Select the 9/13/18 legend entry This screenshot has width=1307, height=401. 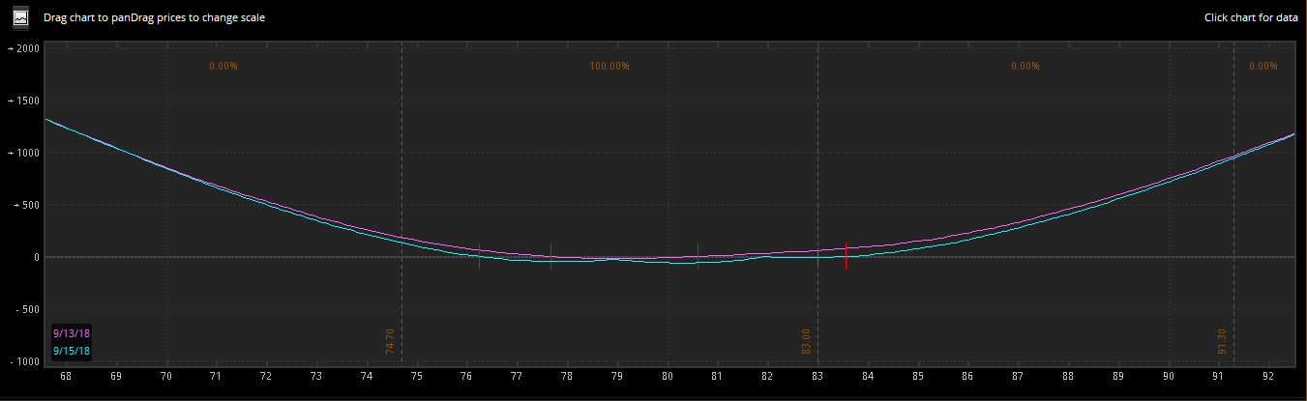coord(72,333)
